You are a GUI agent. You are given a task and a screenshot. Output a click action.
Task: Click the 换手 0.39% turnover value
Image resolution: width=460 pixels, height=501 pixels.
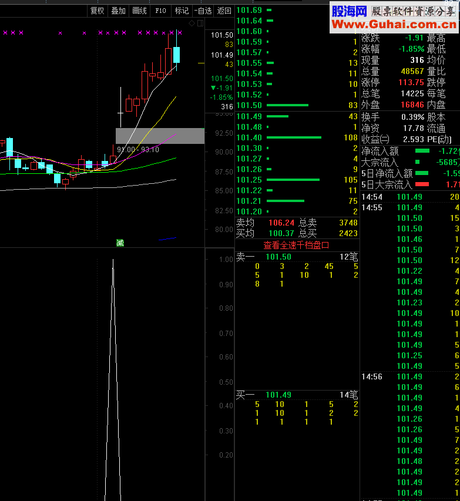(x=412, y=117)
